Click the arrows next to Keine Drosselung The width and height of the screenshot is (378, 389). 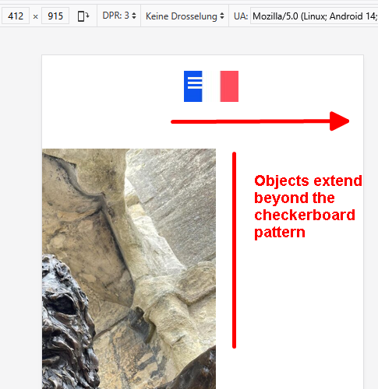(222, 16)
